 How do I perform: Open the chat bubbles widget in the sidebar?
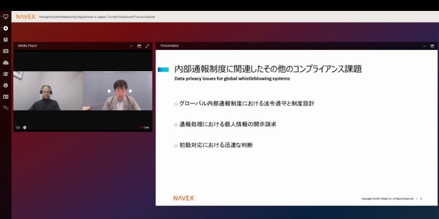click(x=5, y=108)
